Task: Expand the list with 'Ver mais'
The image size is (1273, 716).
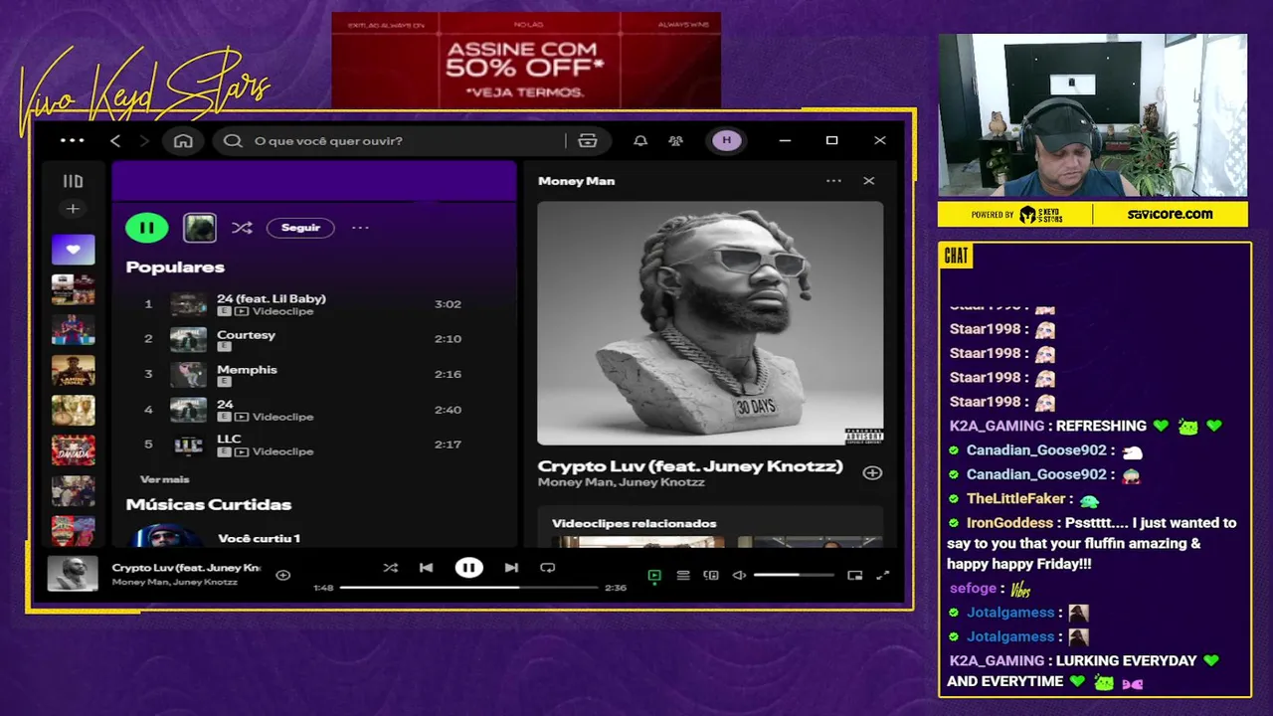Action: [x=164, y=479]
